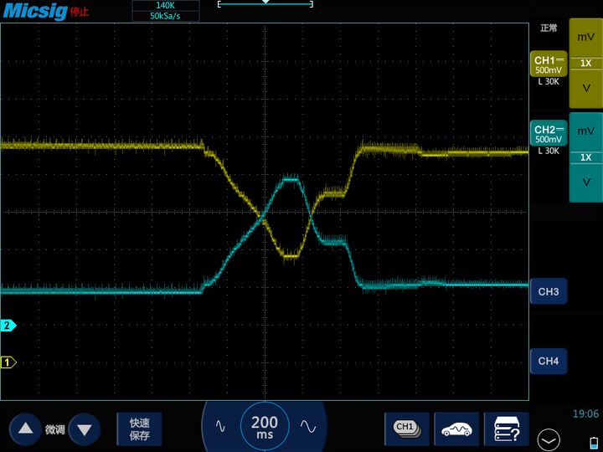Tap the 快速保存 quick save button
Screen dimensions: 603x452
tap(139, 429)
